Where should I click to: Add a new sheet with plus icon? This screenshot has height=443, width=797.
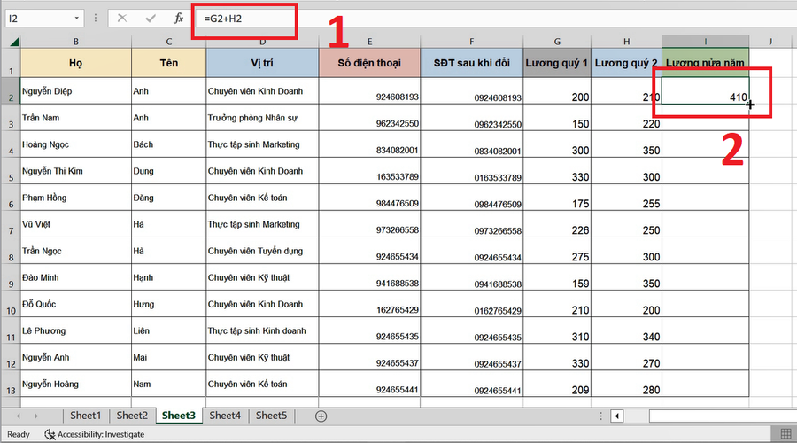(321, 416)
